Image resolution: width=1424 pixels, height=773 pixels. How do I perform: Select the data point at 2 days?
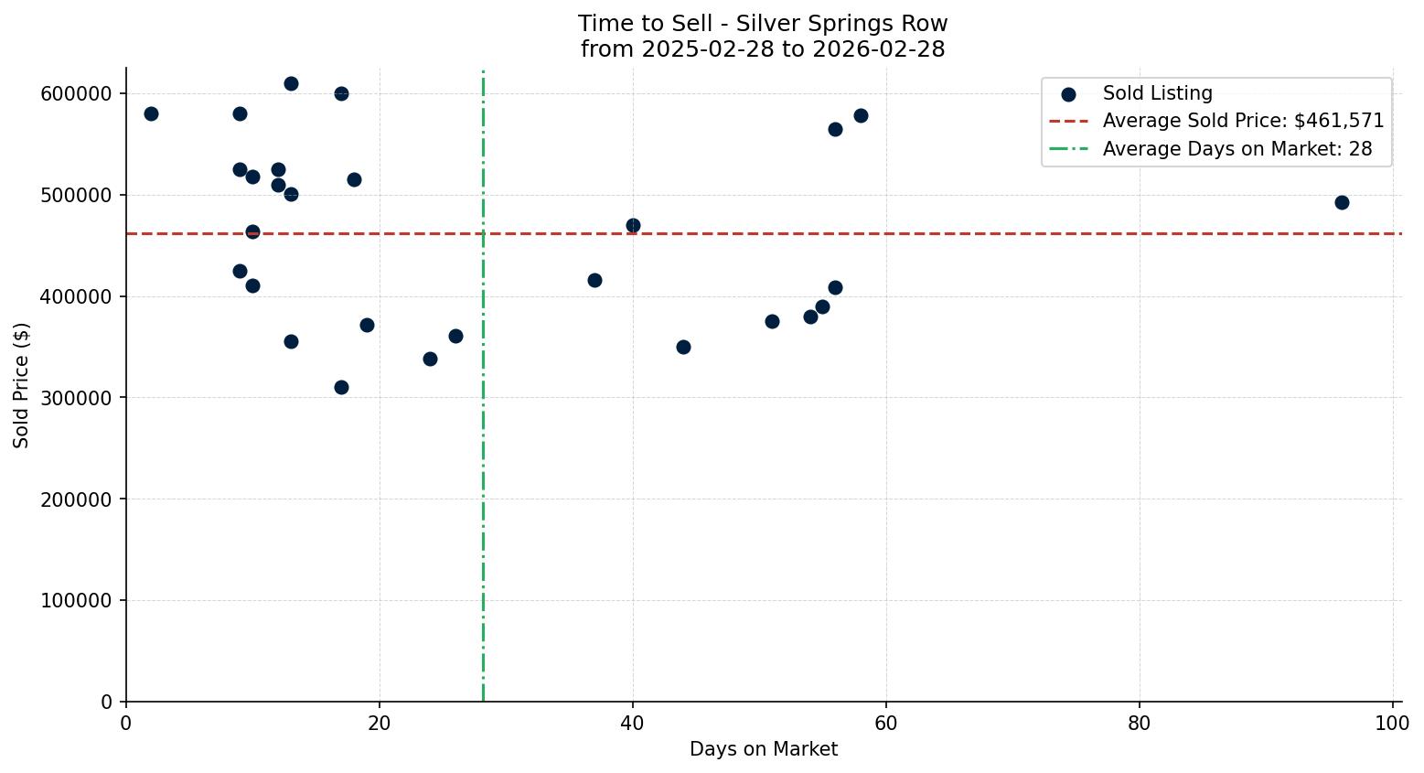click(151, 114)
